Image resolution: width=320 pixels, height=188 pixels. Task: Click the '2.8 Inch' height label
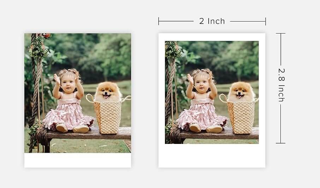tap(282, 85)
